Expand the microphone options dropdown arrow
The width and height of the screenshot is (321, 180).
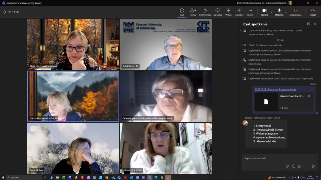(x=286, y=12)
